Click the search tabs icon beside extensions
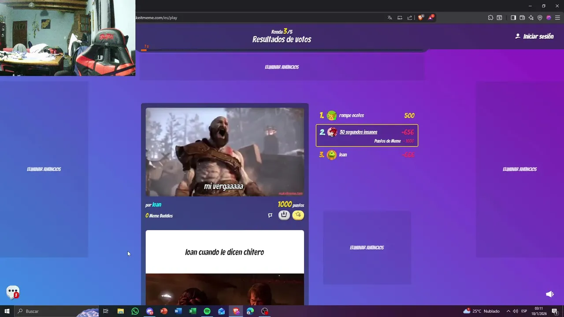The image size is (564, 317). pyautogui.click(x=499, y=18)
